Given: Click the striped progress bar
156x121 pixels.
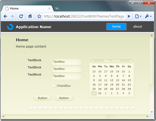Looking at the screenshot, I should pos(81,108).
